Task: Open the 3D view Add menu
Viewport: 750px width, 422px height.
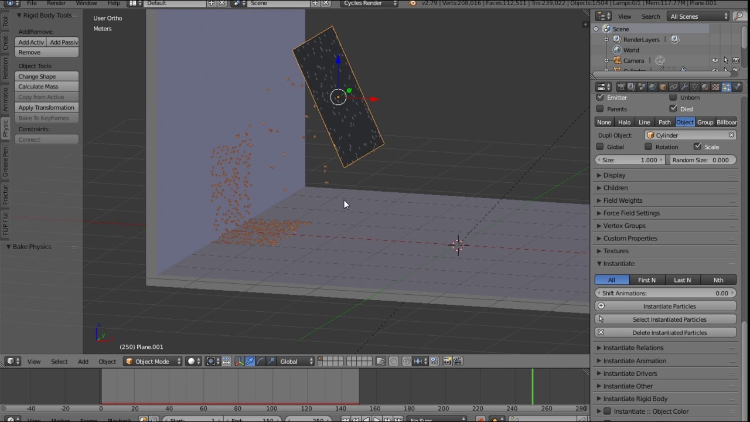Action: (x=83, y=362)
